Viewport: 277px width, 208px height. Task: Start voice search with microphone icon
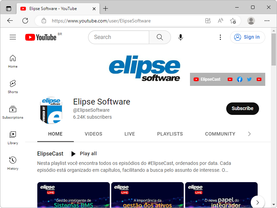[x=180, y=37]
